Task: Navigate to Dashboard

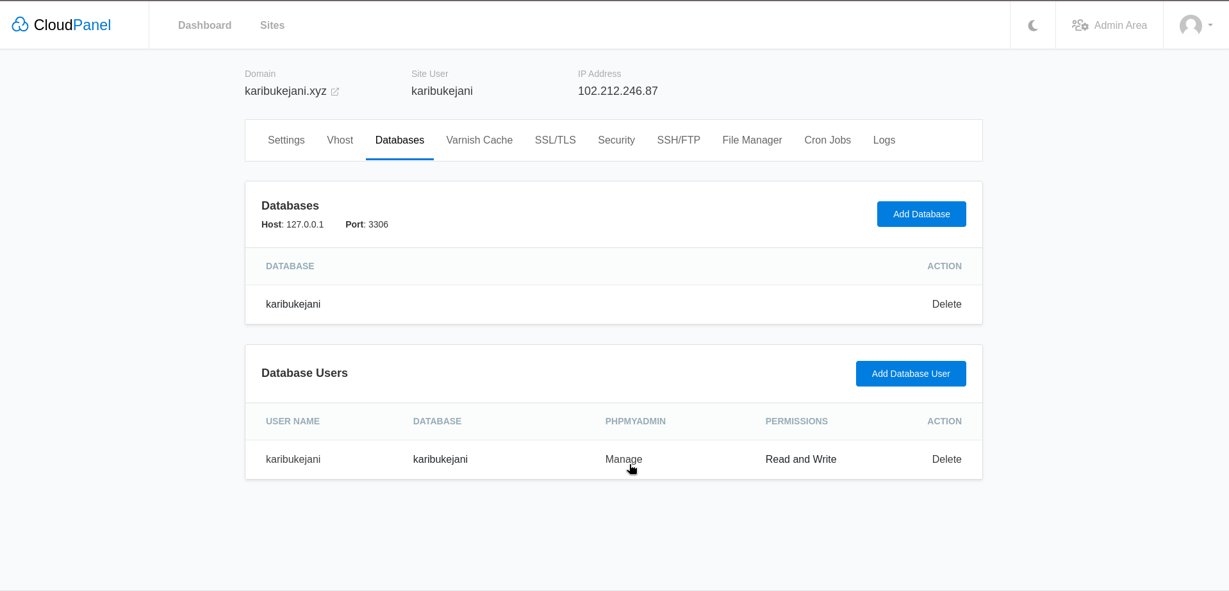Action: pos(204,25)
